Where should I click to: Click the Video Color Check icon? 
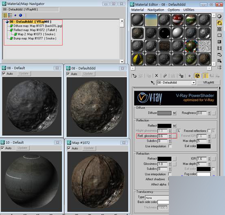(x=219, y=42)
